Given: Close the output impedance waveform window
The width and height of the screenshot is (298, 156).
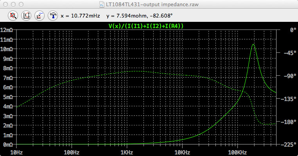Looking at the screenshot, I should tap(5, 4).
